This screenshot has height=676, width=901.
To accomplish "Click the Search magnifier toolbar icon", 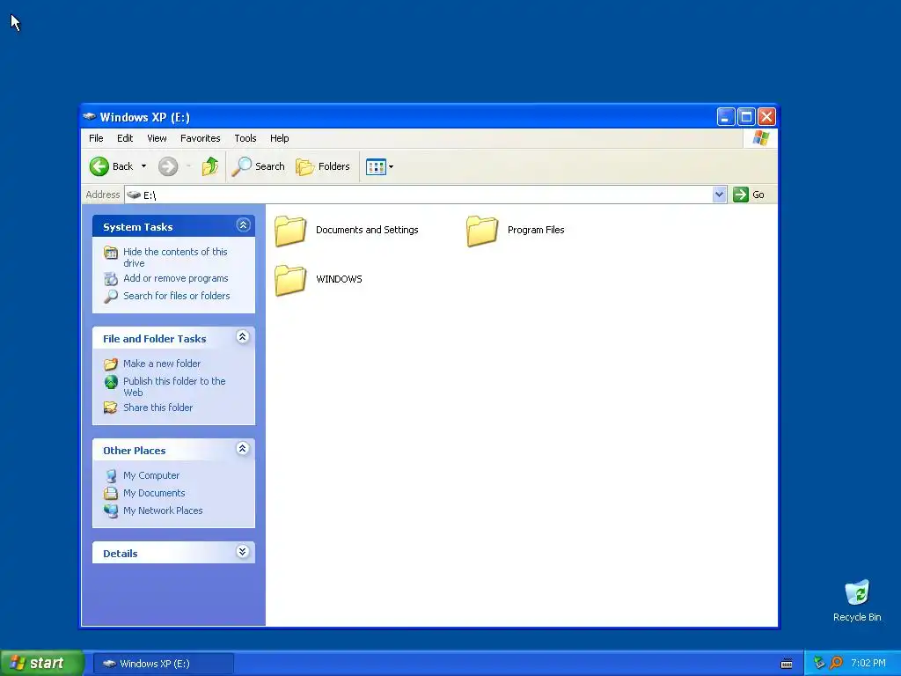I will [241, 166].
